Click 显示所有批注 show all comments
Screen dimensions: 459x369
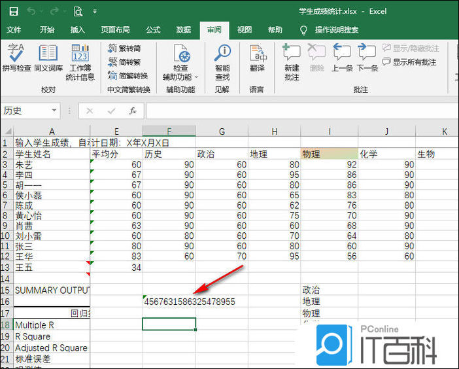tap(409, 62)
